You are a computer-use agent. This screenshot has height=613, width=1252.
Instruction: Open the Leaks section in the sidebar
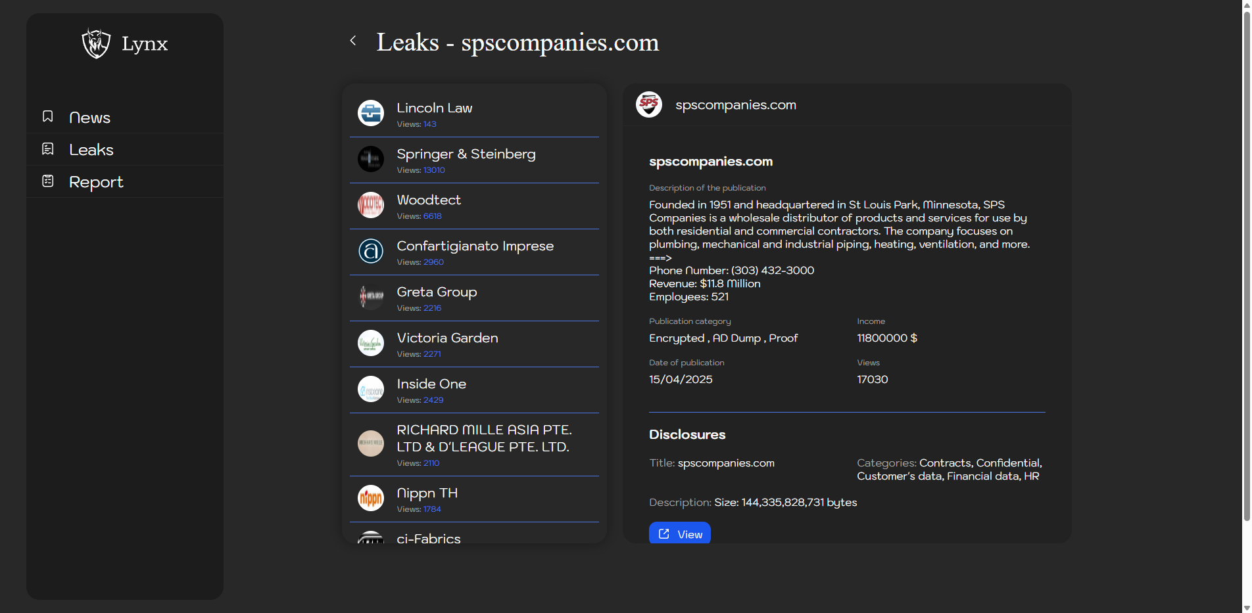[x=91, y=150]
